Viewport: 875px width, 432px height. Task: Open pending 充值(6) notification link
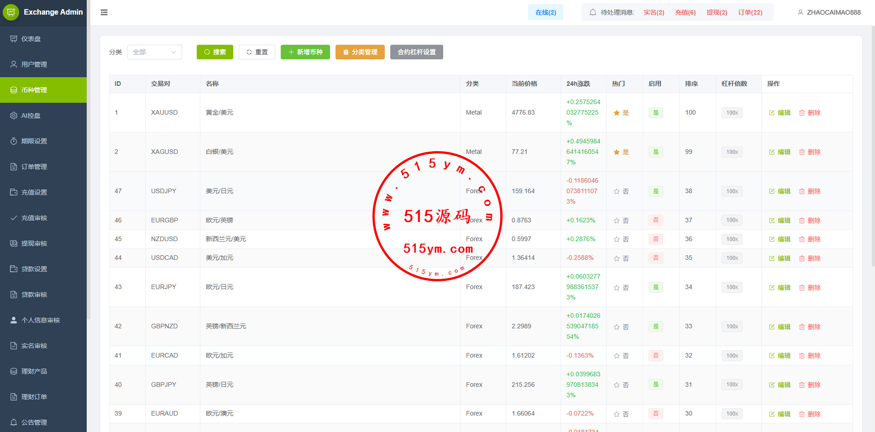(x=685, y=12)
